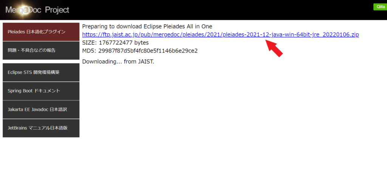Image resolution: width=387 pixels, height=179 pixels.
Task: Click the ftp.jaist.ac.jp part of URL
Action: click(118, 34)
